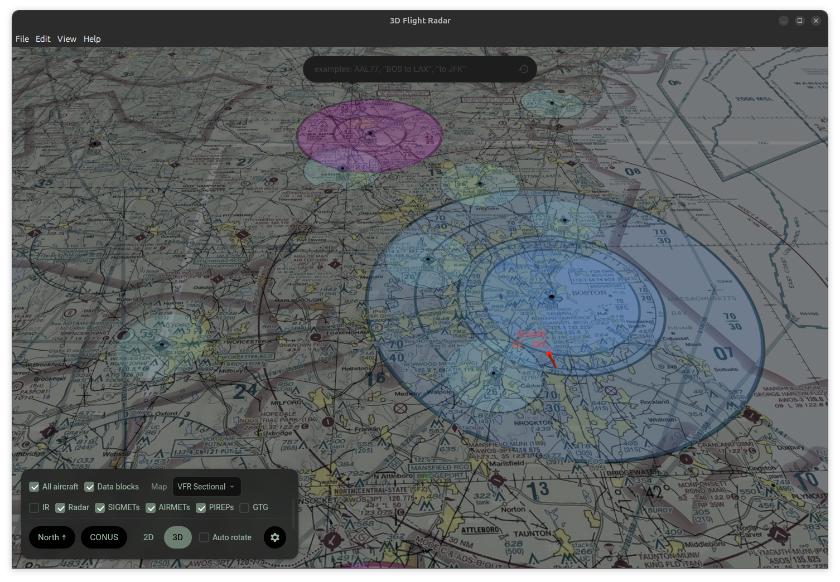Switch the view to 2D mode
The width and height of the screenshot is (840, 582).
pos(148,537)
